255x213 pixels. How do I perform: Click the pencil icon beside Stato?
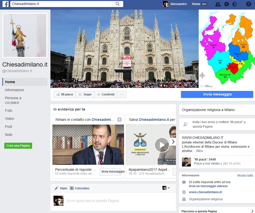point(56,188)
